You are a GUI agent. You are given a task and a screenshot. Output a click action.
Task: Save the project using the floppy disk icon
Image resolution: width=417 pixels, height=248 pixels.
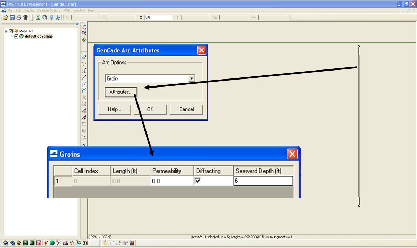12,17
